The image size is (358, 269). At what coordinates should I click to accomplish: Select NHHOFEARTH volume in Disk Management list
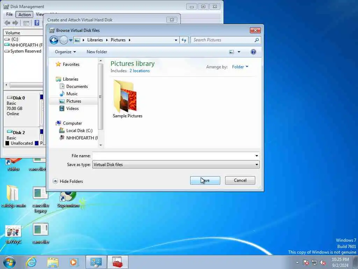[23, 45]
